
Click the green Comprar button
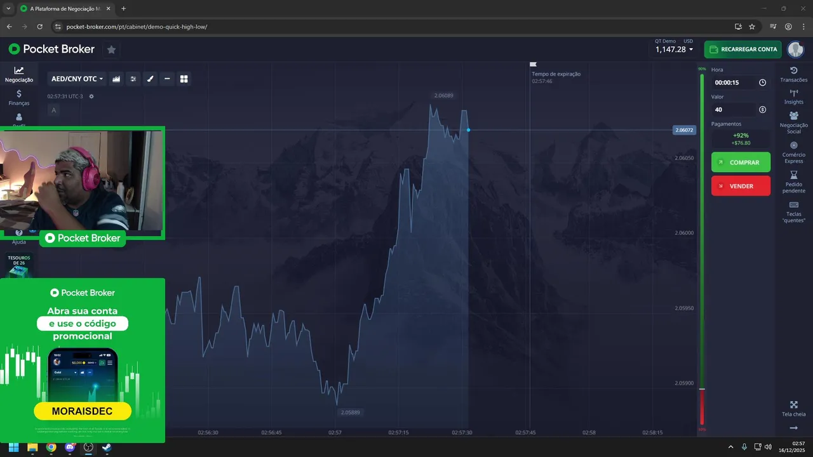pos(741,162)
